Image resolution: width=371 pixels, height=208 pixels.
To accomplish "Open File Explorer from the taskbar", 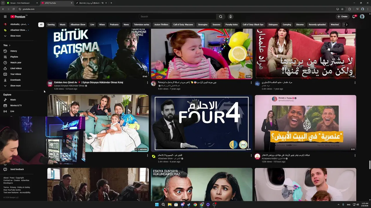I will pos(170,205).
